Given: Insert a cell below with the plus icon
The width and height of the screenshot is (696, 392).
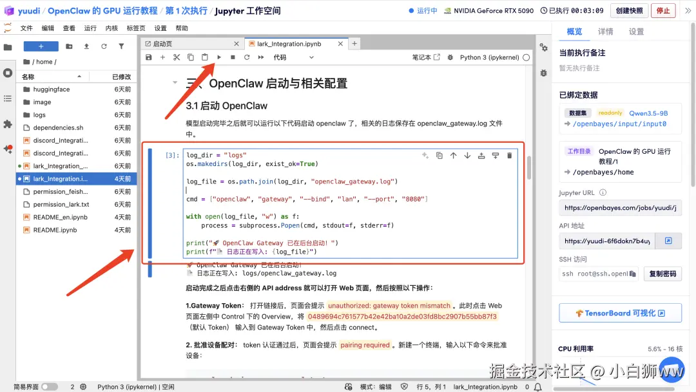Looking at the screenshot, I should click(x=162, y=57).
